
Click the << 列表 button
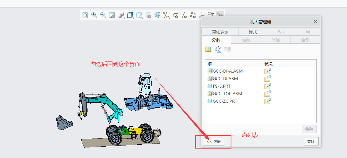tap(213, 142)
